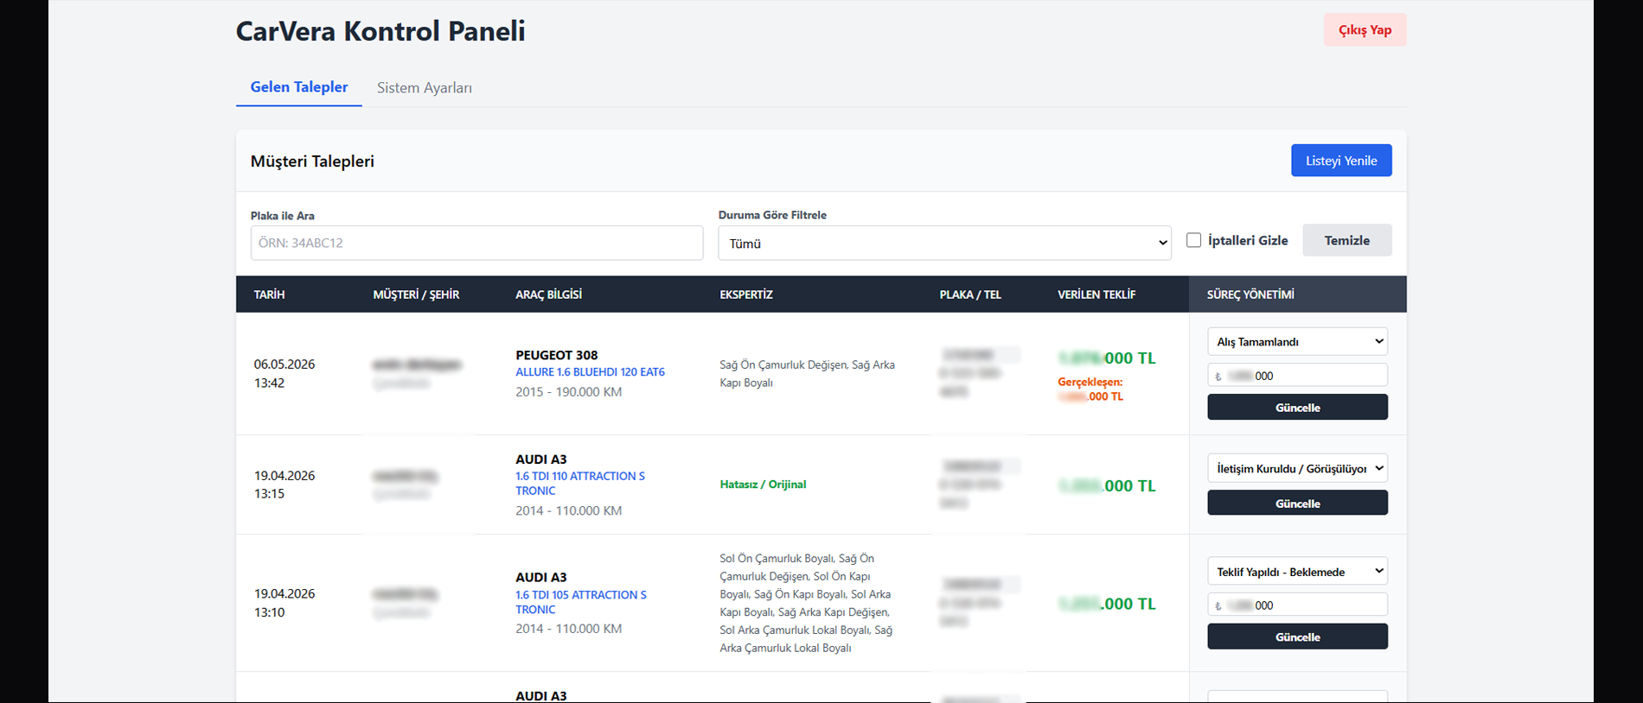Click the SÜREÇ YÖNETİMİ column header
Screen dimensions: 1643x703
(x=1250, y=294)
